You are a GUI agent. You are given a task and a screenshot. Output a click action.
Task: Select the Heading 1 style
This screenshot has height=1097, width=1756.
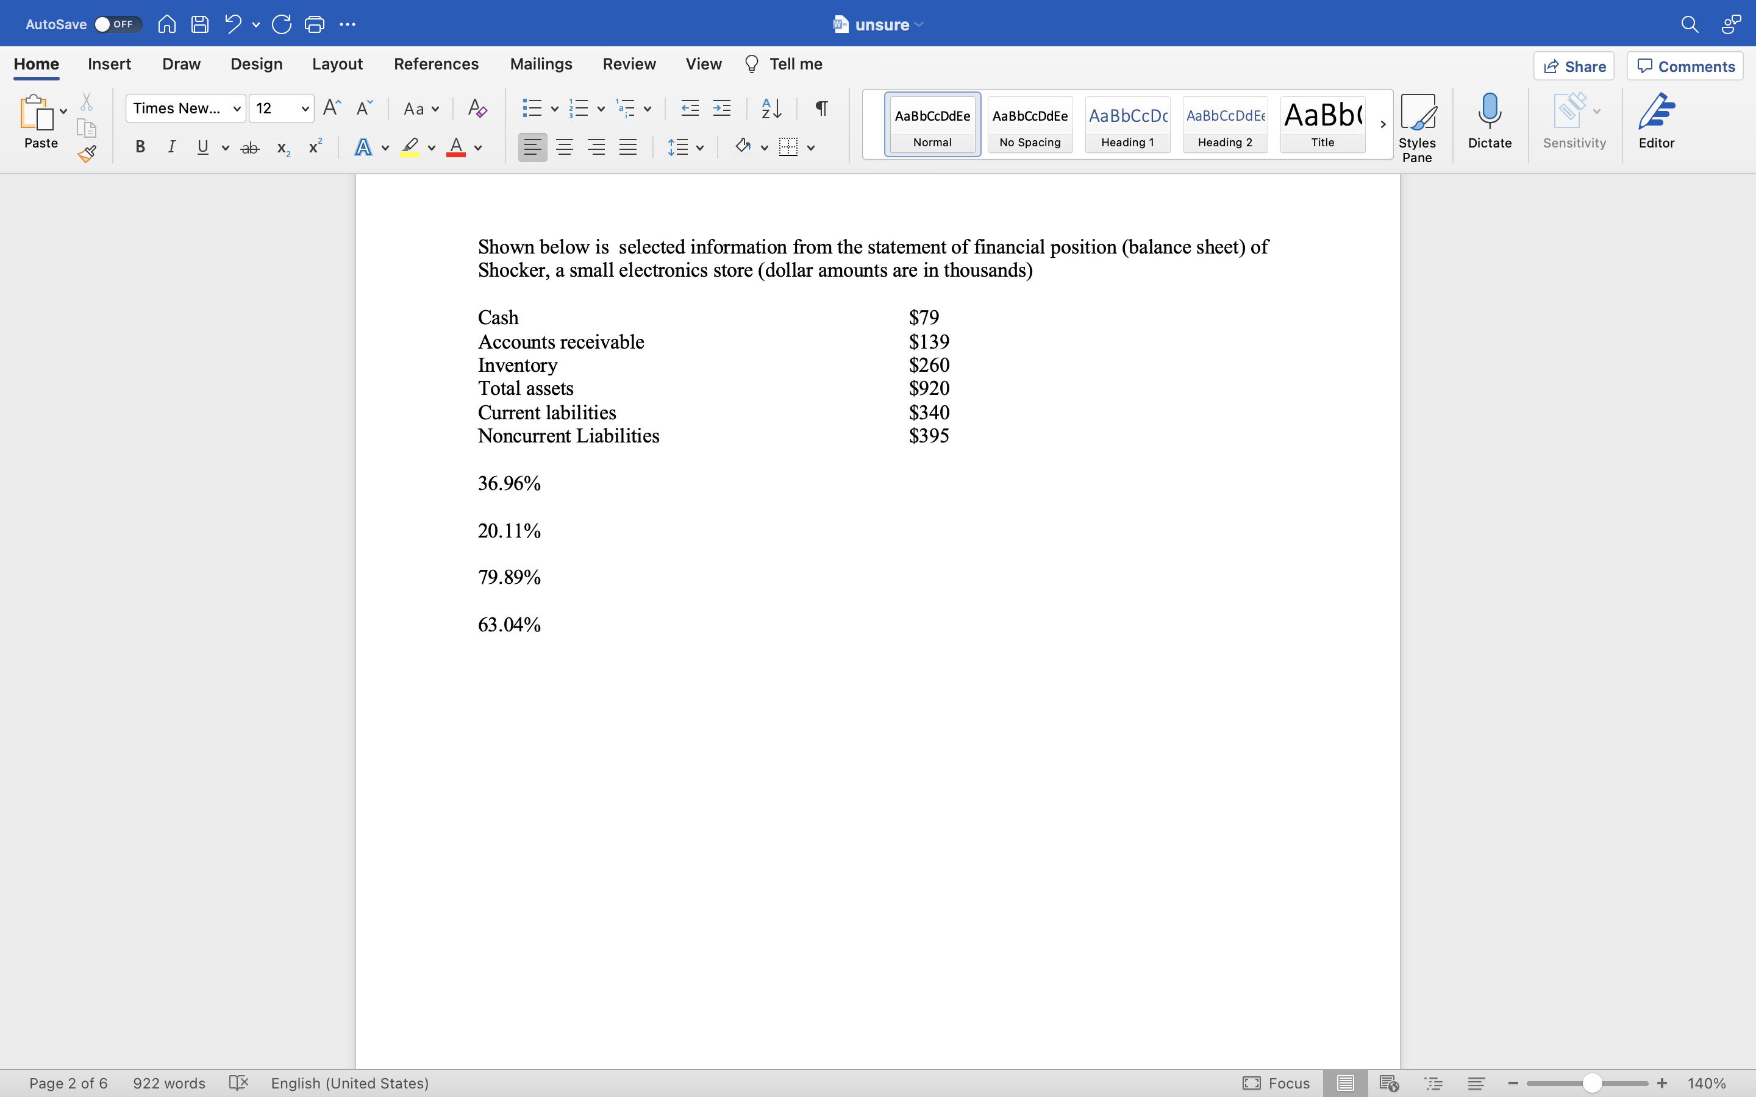1127,124
